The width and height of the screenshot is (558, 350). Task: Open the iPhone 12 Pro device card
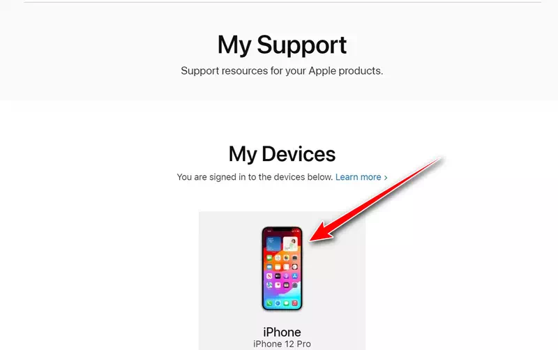pos(282,281)
